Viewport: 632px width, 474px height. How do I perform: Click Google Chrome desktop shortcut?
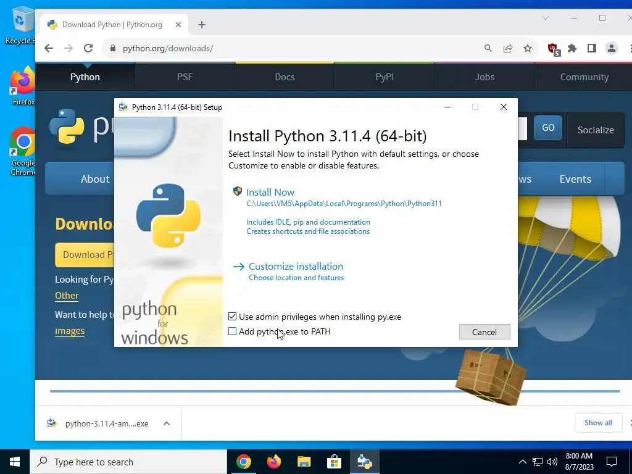[23, 152]
